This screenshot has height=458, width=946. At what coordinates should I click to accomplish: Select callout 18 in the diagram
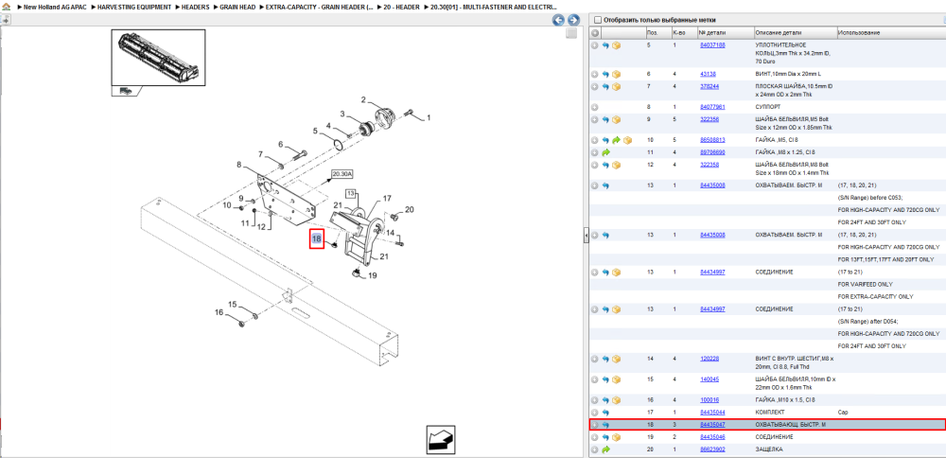317,239
